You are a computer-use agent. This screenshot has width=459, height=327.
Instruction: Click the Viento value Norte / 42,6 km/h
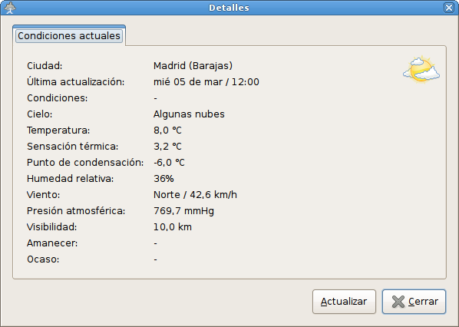(x=195, y=195)
